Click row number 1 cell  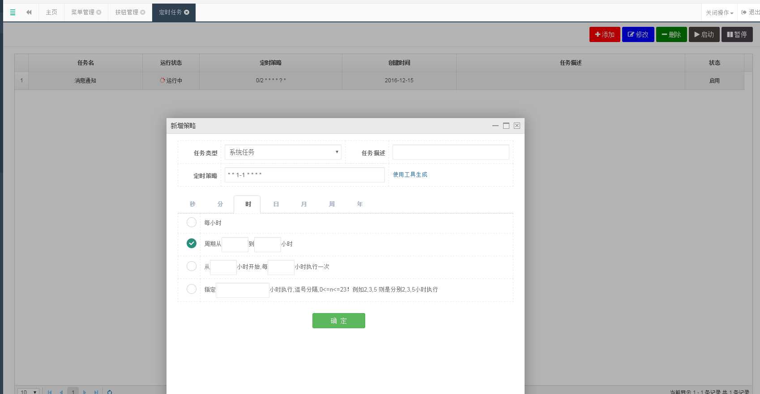[21, 80]
